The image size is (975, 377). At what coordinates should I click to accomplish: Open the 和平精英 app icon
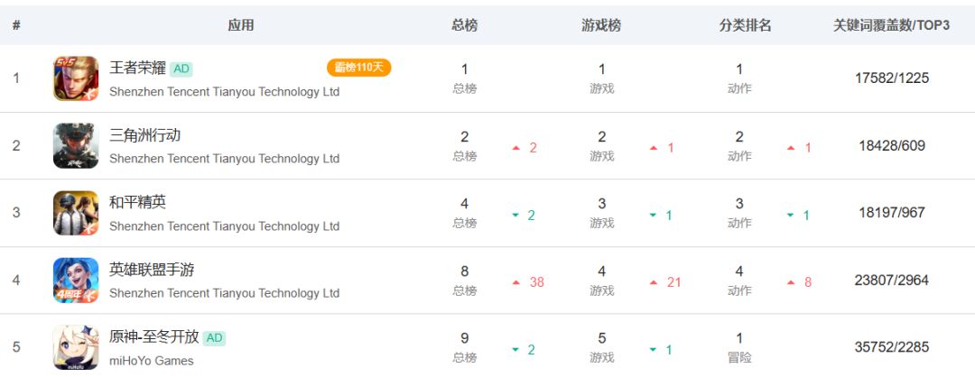(76, 213)
